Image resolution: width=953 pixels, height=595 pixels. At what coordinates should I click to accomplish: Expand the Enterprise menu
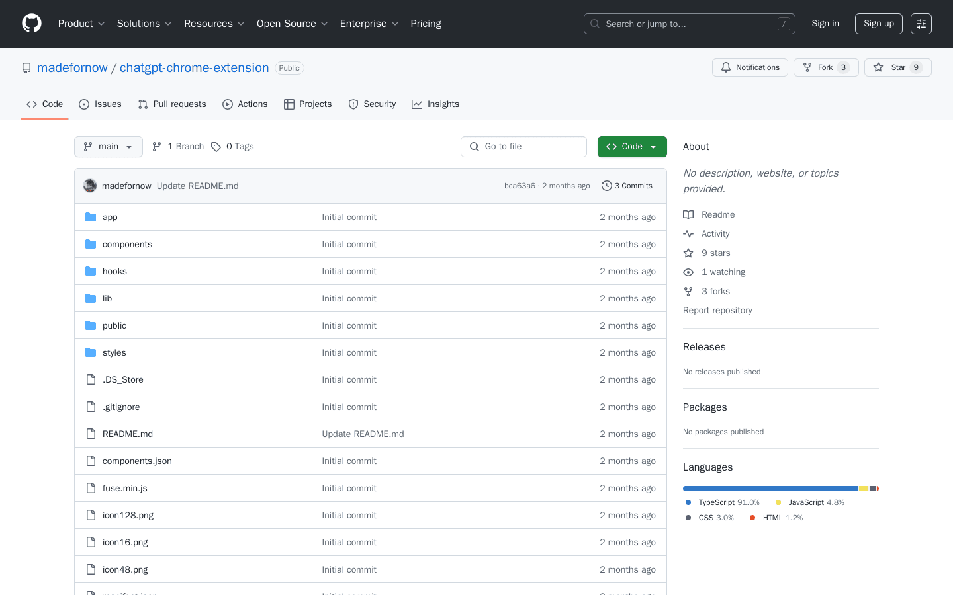369,24
